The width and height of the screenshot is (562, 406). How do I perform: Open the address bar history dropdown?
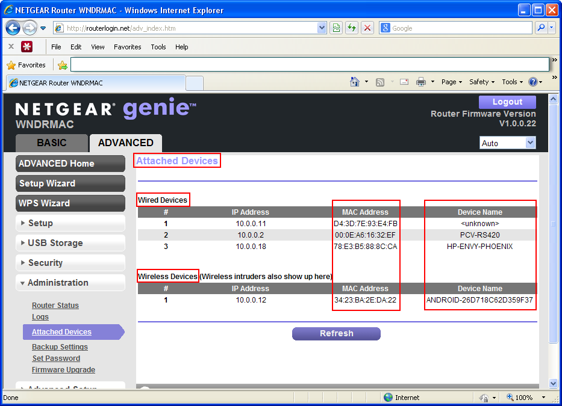322,28
